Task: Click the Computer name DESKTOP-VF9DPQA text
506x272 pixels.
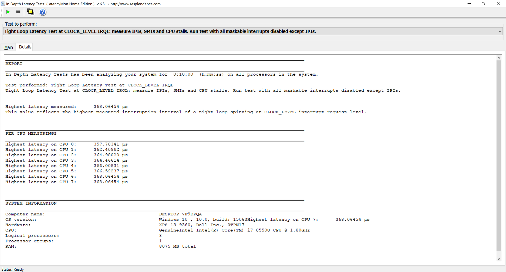Action: (180, 214)
